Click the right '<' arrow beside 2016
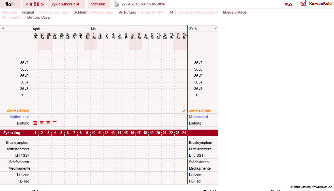 (216, 28)
